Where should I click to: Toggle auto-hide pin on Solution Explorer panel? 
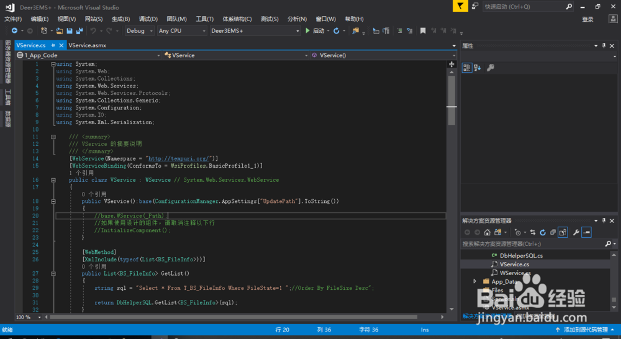click(x=604, y=220)
